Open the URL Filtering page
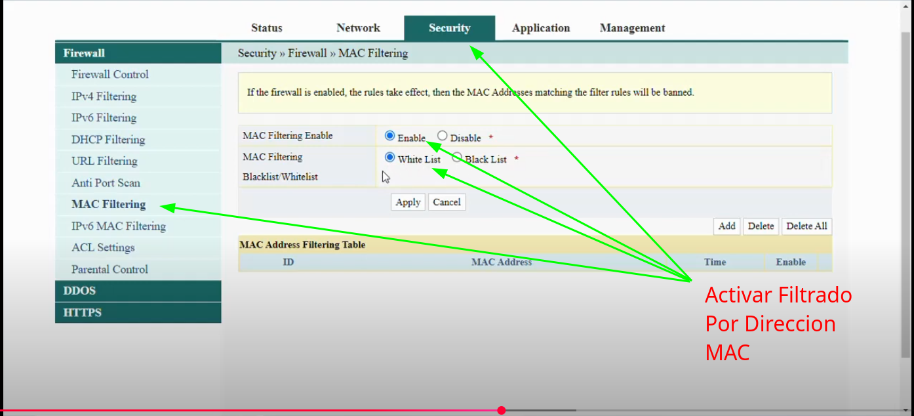Image resolution: width=914 pixels, height=416 pixels. 104,161
